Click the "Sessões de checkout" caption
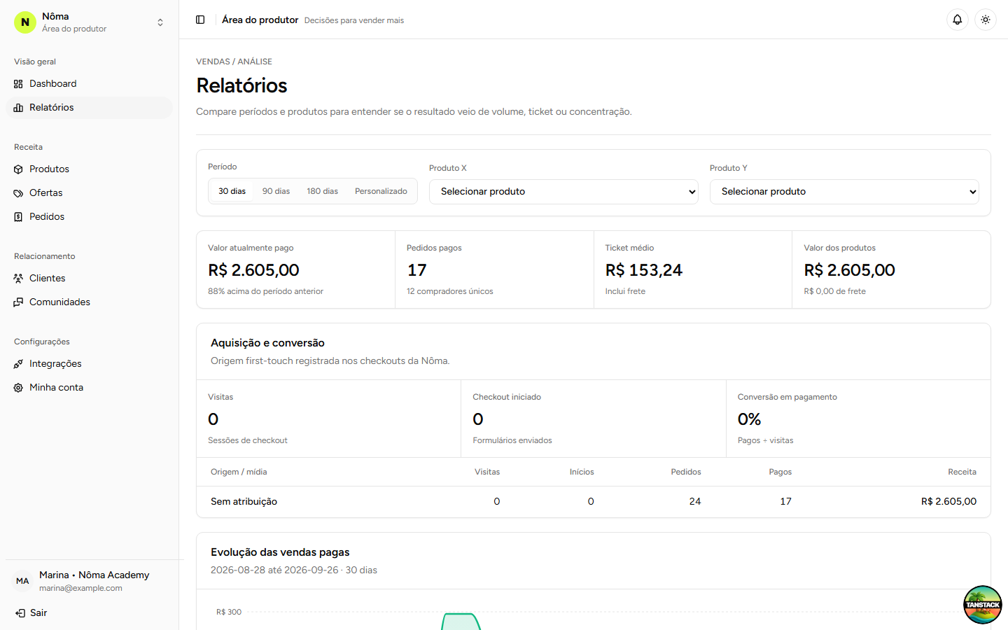 pyautogui.click(x=248, y=440)
